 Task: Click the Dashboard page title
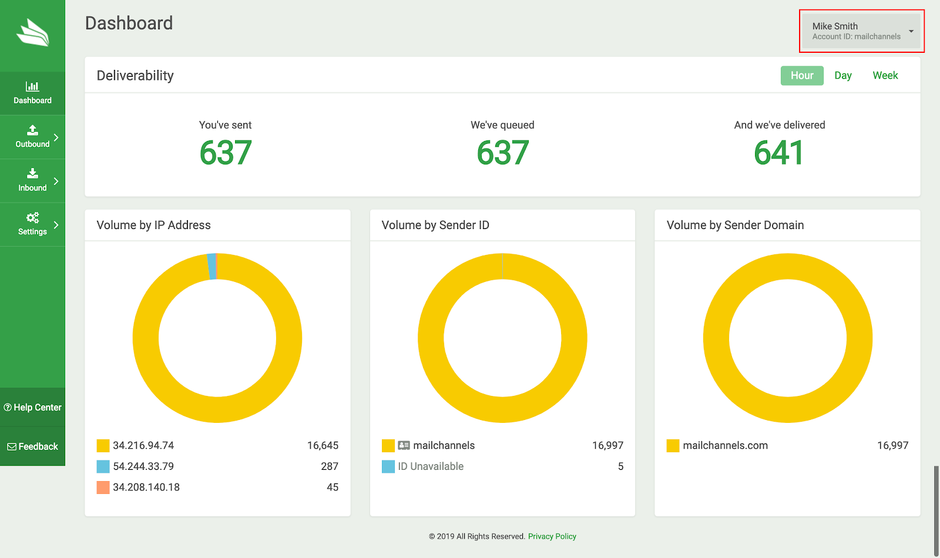tap(129, 23)
